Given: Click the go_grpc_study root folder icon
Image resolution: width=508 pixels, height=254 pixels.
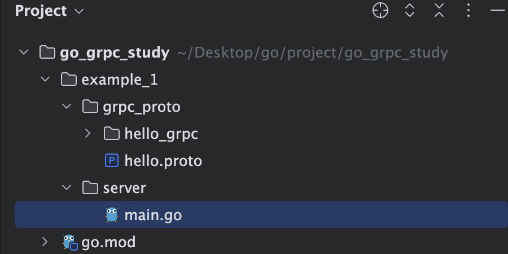Looking at the screenshot, I should pyautogui.click(x=47, y=52).
